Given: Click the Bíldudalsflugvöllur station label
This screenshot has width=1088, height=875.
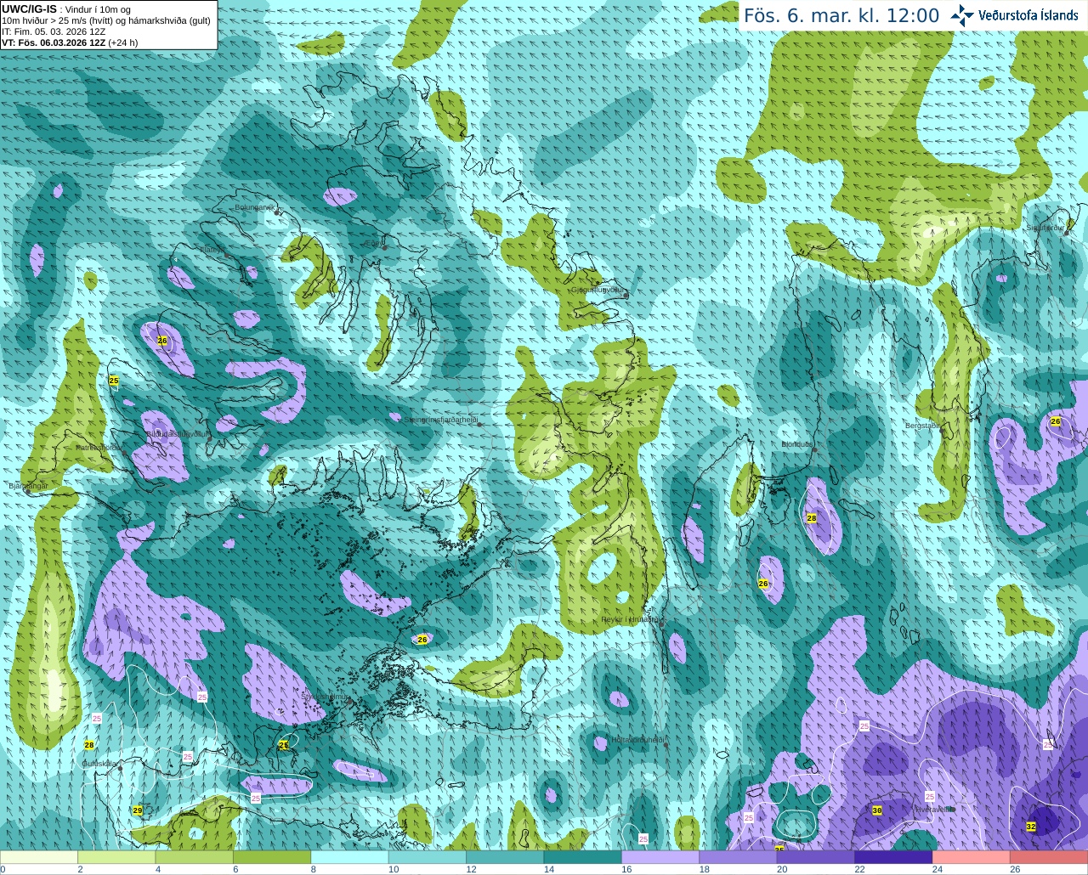Looking at the screenshot, I should pyautogui.click(x=177, y=433).
